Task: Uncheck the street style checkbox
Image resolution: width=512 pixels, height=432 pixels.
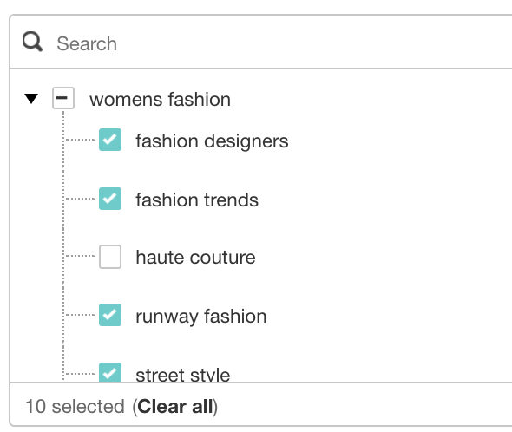Action: pos(110,372)
